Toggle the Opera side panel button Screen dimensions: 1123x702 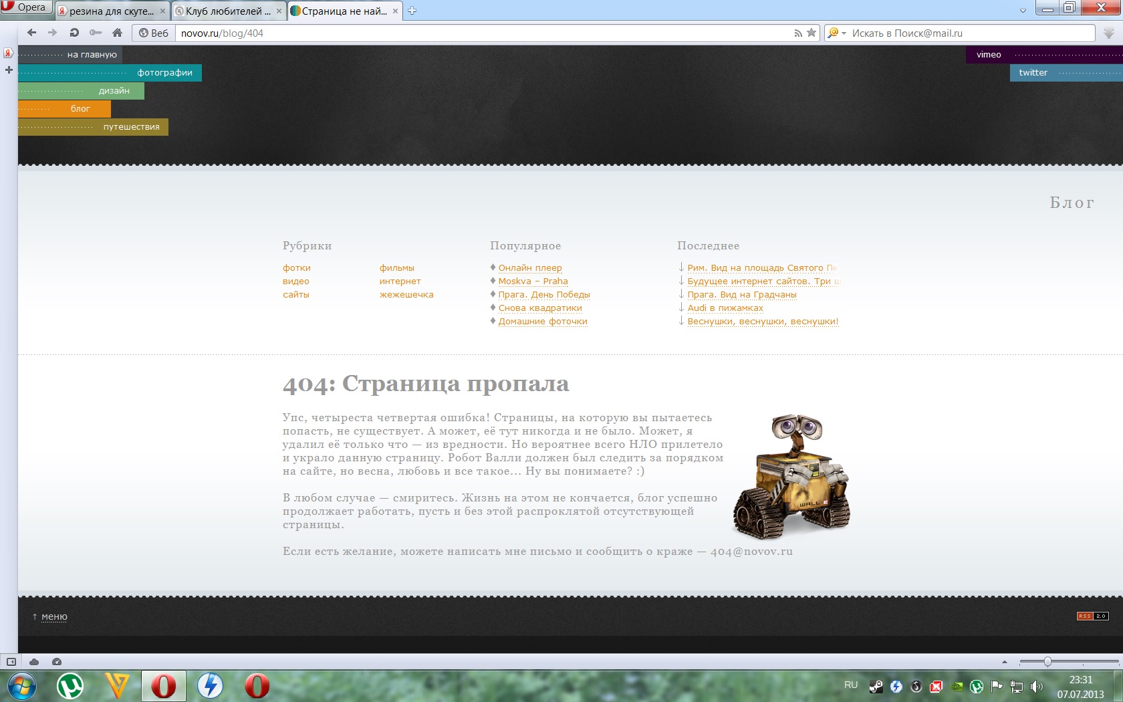[x=11, y=662]
